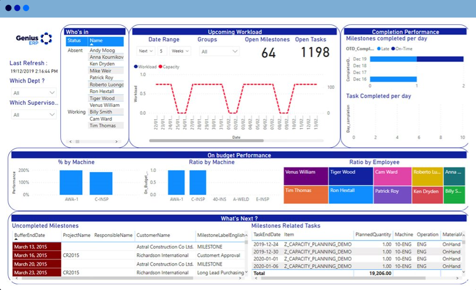
Task: Select the Venus William purple employee tile
Action: tap(305, 175)
